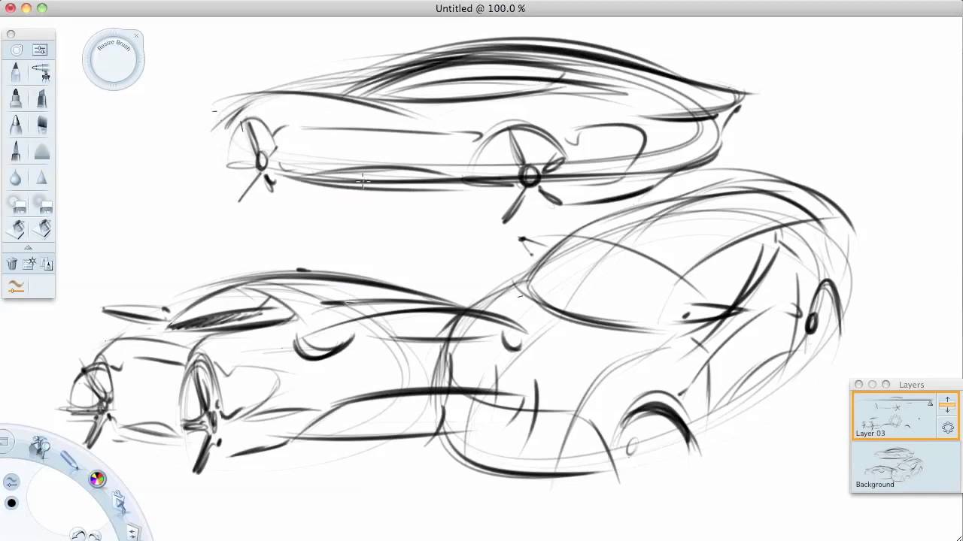Select the Airbrush tool in the toolbar
The height and width of the screenshot is (541, 963).
tap(41, 73)
